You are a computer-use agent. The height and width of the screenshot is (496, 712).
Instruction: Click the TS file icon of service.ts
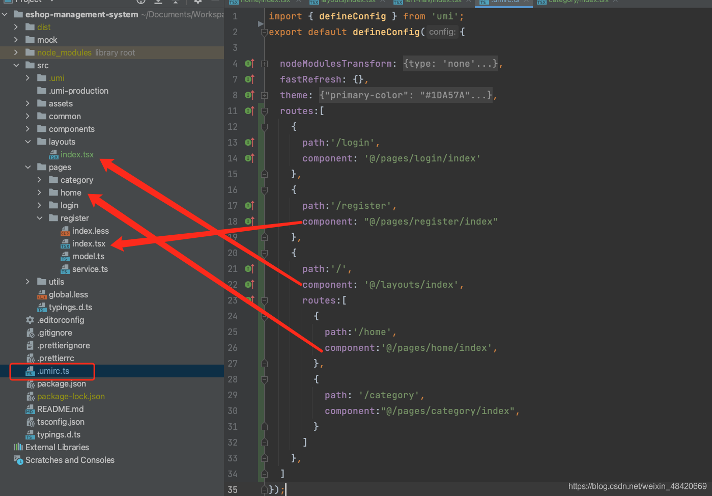pyautogui.click(x=65, y=269)
